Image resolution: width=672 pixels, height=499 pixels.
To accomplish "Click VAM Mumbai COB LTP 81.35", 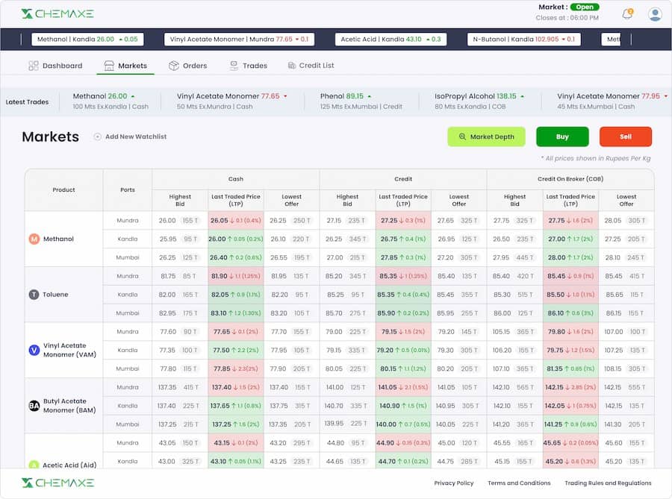I will coord(570,369).
